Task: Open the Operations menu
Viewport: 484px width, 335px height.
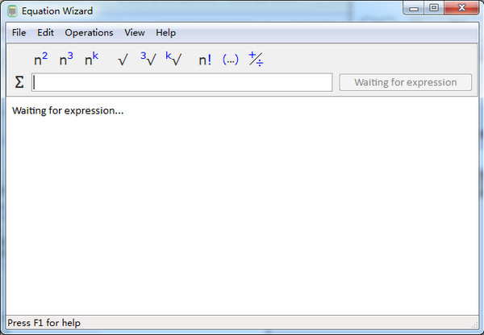Action: 89,33
